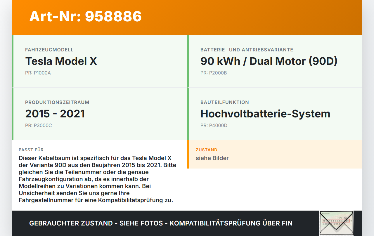Select the PR code P1000A
374x236 pixels.
(38, 73)
